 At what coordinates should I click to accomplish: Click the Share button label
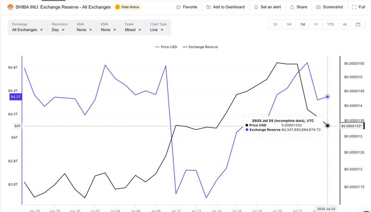(x=302, y=7)
